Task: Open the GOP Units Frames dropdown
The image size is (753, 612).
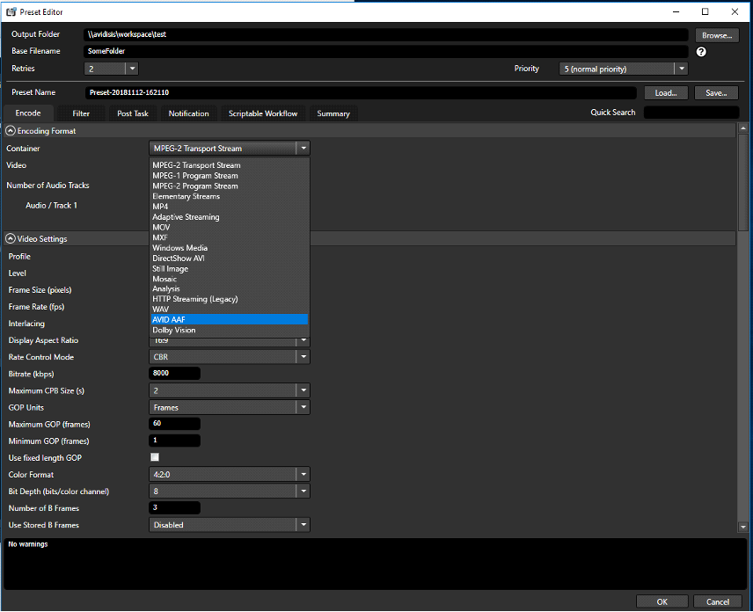Action: point(229,407)
